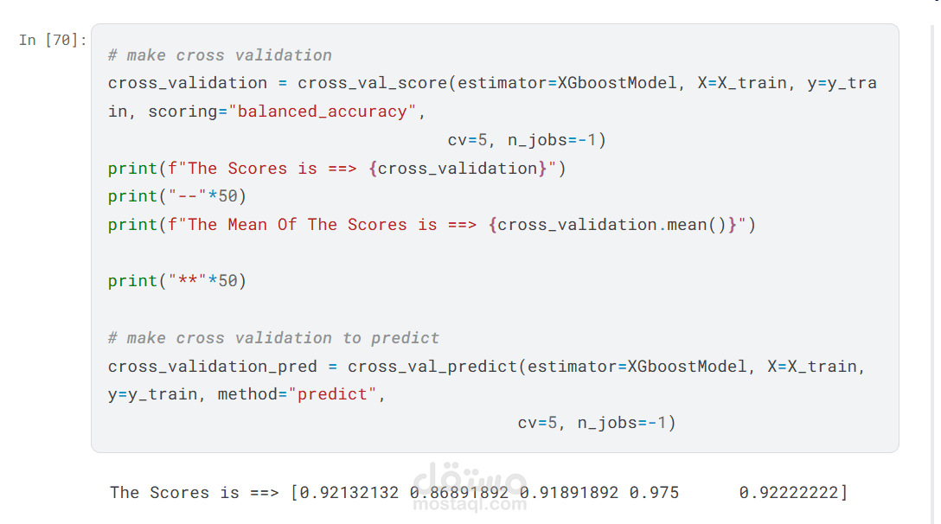Click the 0.975 score in the output
This screenshot has height=524, width=941.
tap(654, 493)
